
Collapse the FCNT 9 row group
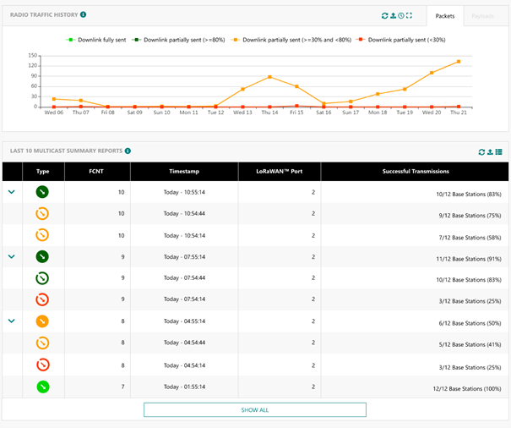pos(12,255)
